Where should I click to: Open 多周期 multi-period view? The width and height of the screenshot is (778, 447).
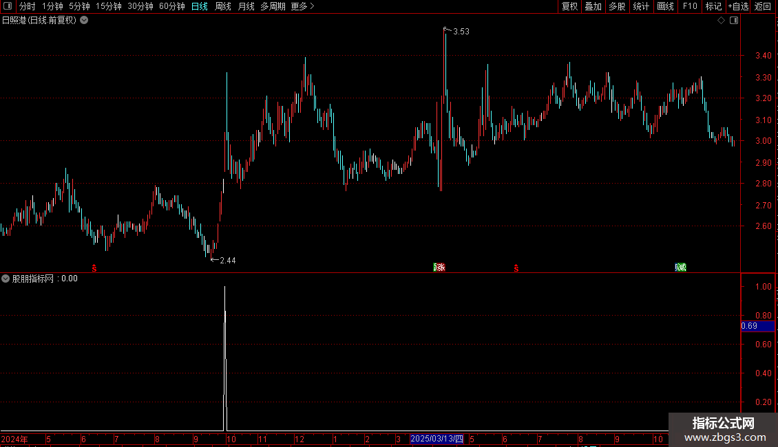[273, 6]
